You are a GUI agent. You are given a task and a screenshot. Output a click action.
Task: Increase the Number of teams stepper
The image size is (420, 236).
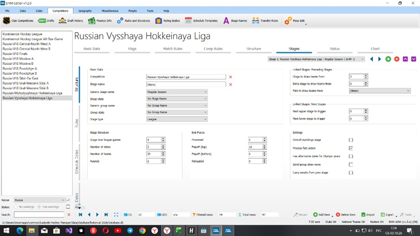coord(163,153)
